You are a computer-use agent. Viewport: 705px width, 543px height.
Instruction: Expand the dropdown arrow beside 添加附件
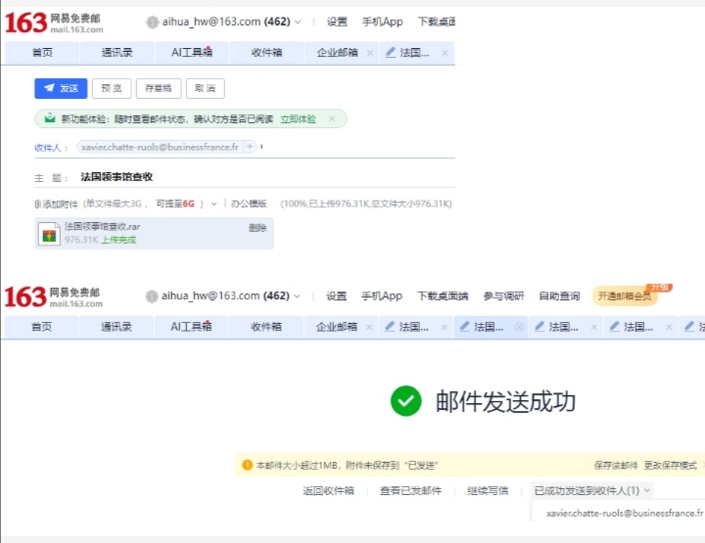[214, 204]
